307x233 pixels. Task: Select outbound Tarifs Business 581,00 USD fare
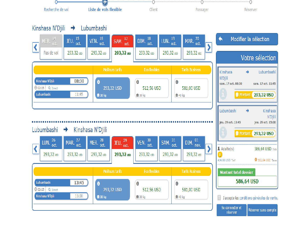click(191, 88)
